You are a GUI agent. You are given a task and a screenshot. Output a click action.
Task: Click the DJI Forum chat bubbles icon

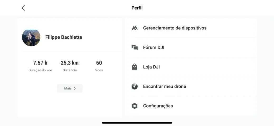pos(134,48)
